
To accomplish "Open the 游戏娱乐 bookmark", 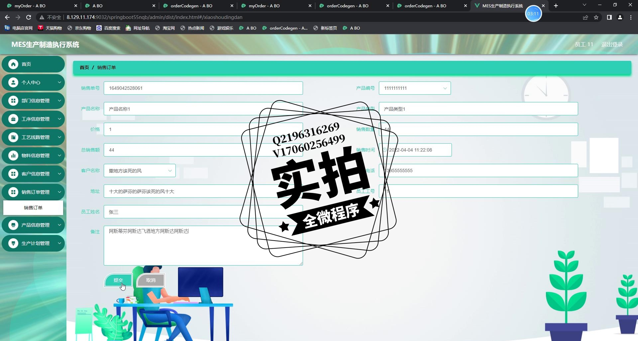I will (x=221, y=28).
